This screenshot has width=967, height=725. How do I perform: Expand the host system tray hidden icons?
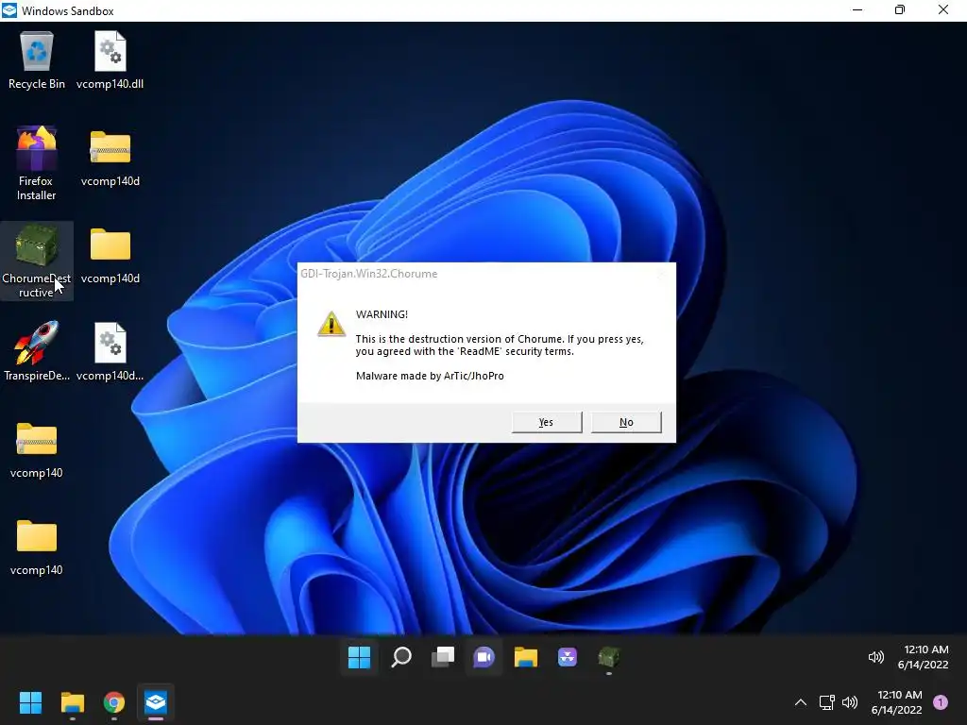click(801, 702)
